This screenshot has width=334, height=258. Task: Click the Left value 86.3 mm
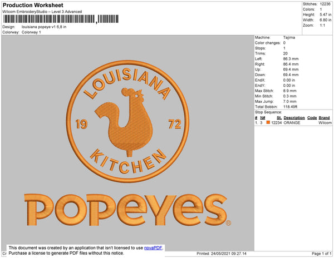(x=291, y=59)
